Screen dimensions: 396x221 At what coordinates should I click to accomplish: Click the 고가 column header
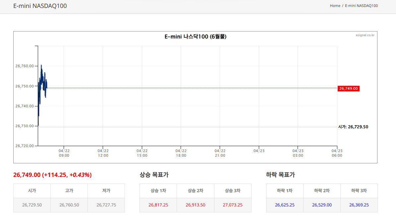click(69, 191)
